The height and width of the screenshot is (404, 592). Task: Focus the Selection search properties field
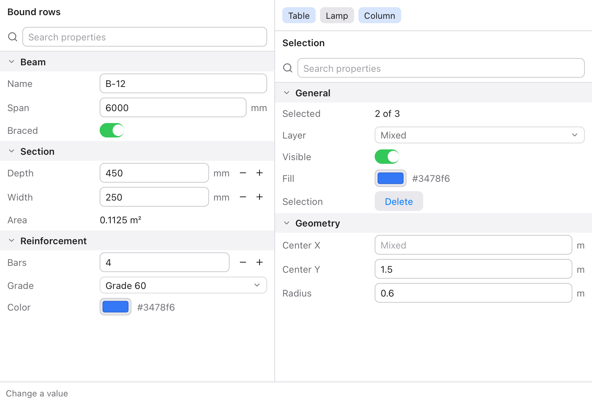click(x=441, y=68)
